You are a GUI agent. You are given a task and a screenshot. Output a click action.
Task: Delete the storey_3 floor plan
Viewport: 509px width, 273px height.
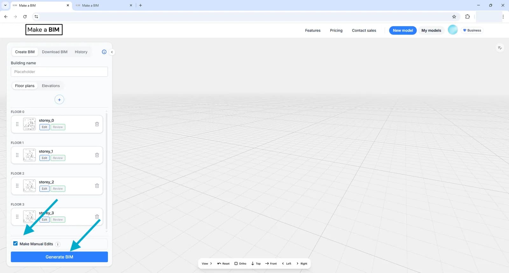[x=97, y=216]
